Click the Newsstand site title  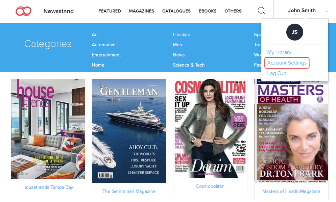tap(58, 11)
